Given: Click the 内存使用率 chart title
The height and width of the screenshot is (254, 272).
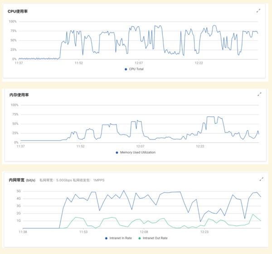Looking at the screenshot, I should click(19, 95).
